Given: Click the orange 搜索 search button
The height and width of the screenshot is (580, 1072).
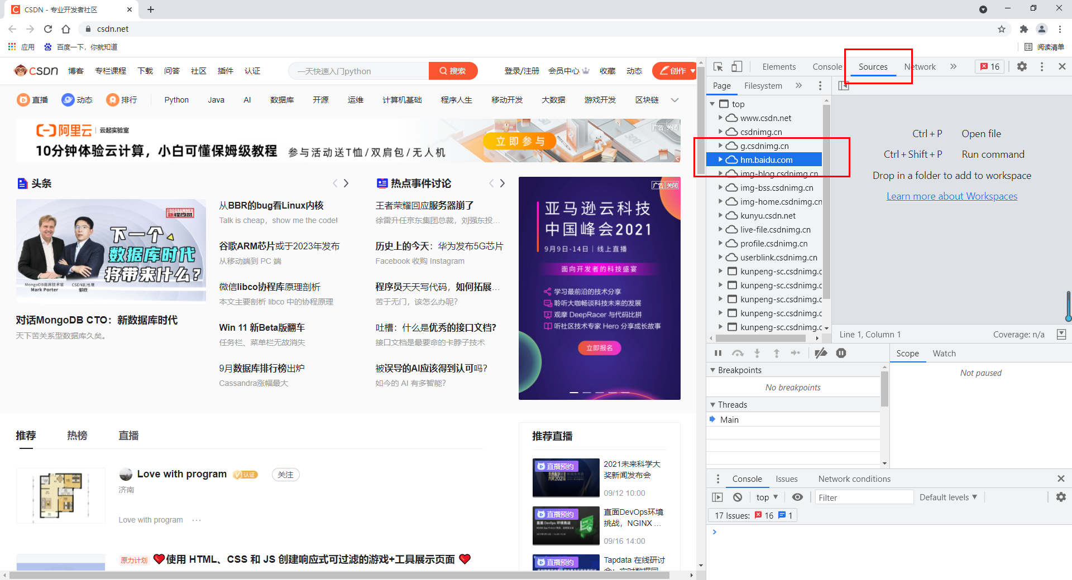Looking at the screenshot, I should tap(453, 71).
